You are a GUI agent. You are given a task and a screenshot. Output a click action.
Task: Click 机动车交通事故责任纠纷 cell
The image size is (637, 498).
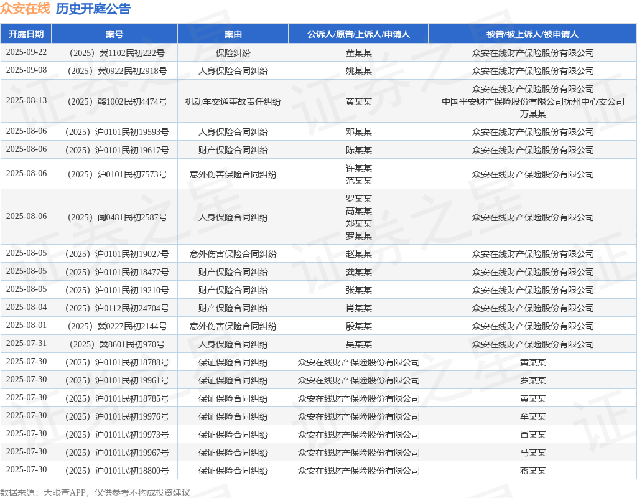pyautogui.click(x=233, y=101)
